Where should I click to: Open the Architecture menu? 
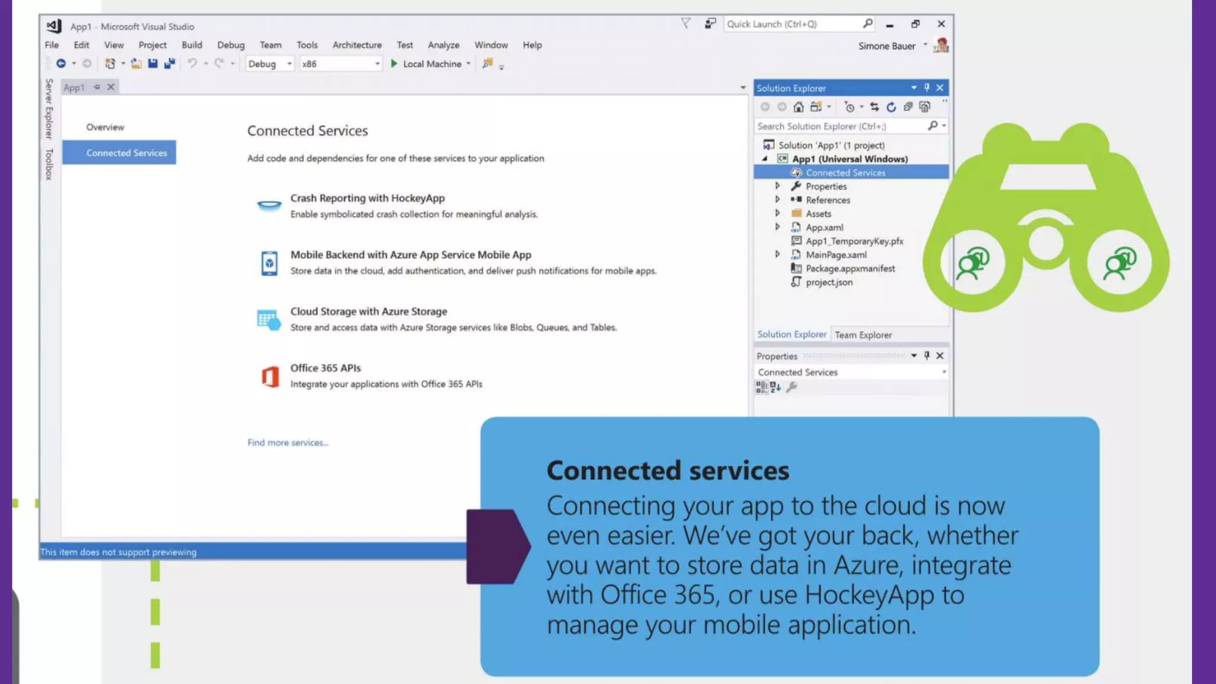click(x=357, y=45)
